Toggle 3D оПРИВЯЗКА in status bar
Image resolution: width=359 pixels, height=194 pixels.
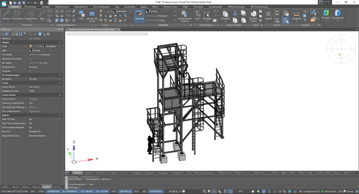tap(69, 191)
